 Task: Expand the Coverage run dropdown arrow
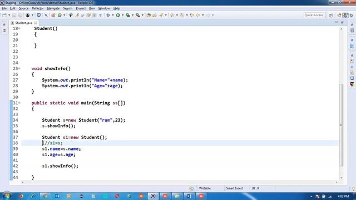(132, 15)
